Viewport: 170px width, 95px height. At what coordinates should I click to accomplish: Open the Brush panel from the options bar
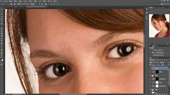click(11, 4)
